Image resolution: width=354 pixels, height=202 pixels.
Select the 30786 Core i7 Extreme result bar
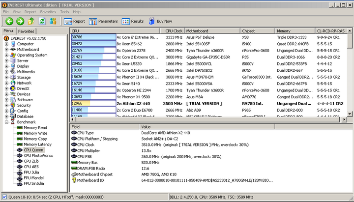[x=93, y=37]
